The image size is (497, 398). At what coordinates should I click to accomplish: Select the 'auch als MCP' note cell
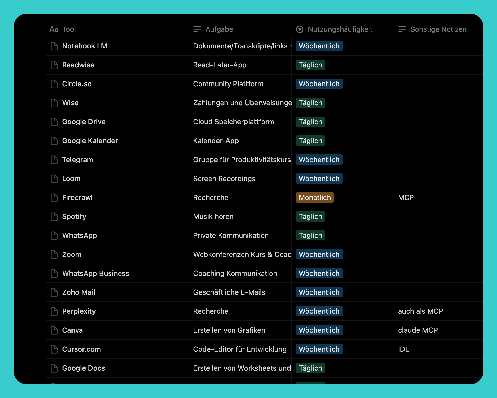[439, 311]
